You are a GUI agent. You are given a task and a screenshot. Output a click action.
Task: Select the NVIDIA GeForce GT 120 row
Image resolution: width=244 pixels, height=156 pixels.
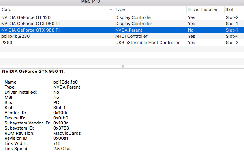tap(122, 17)
